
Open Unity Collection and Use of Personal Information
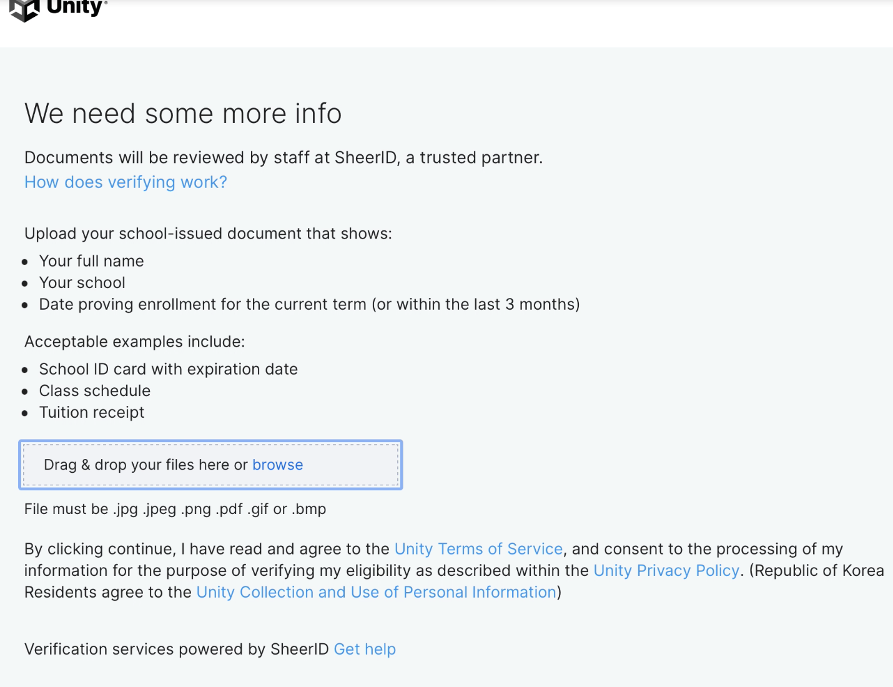(x=376, y=592)
